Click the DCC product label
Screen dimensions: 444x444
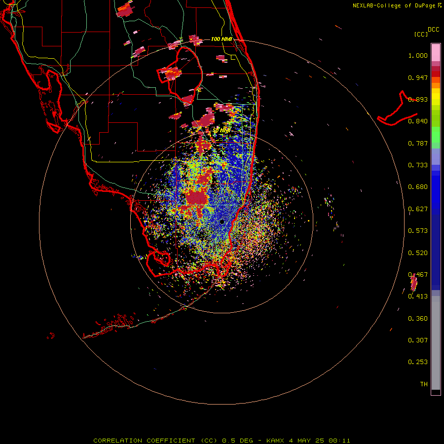click(433, 30)
